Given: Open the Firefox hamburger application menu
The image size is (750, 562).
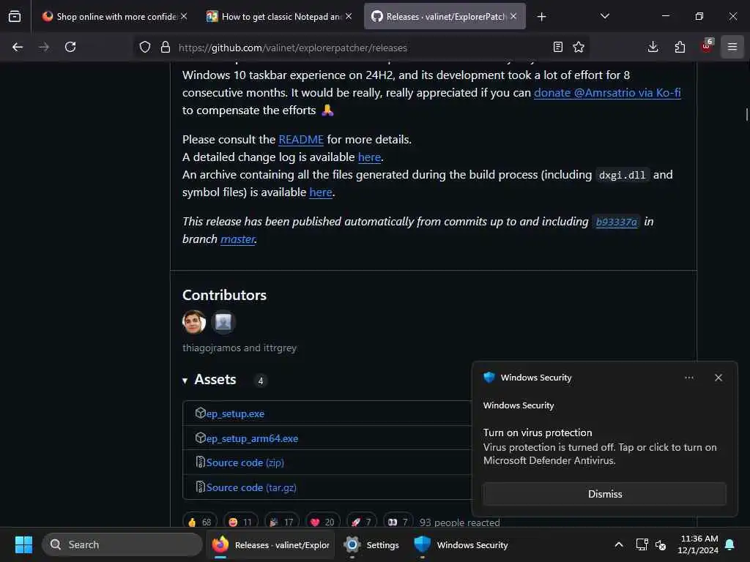Looking at the screenshot, I should point(732,47).
